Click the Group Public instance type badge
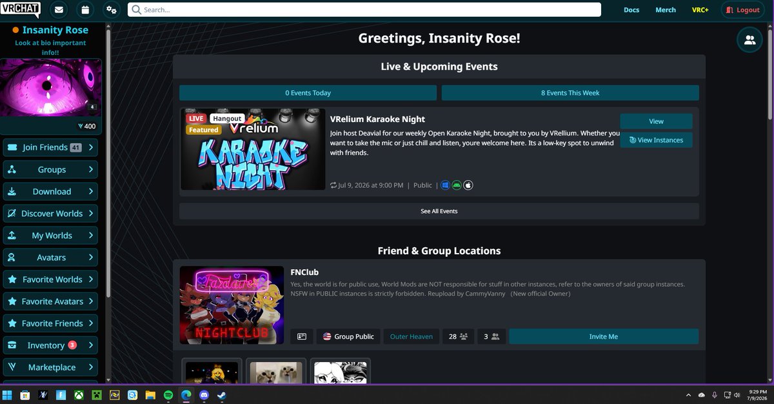The image size is (774, 404). click(348, 336)
